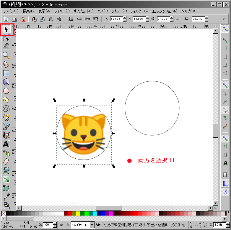
Task: Click vertical scrollbar down arrow
Action: click(215, 203)
